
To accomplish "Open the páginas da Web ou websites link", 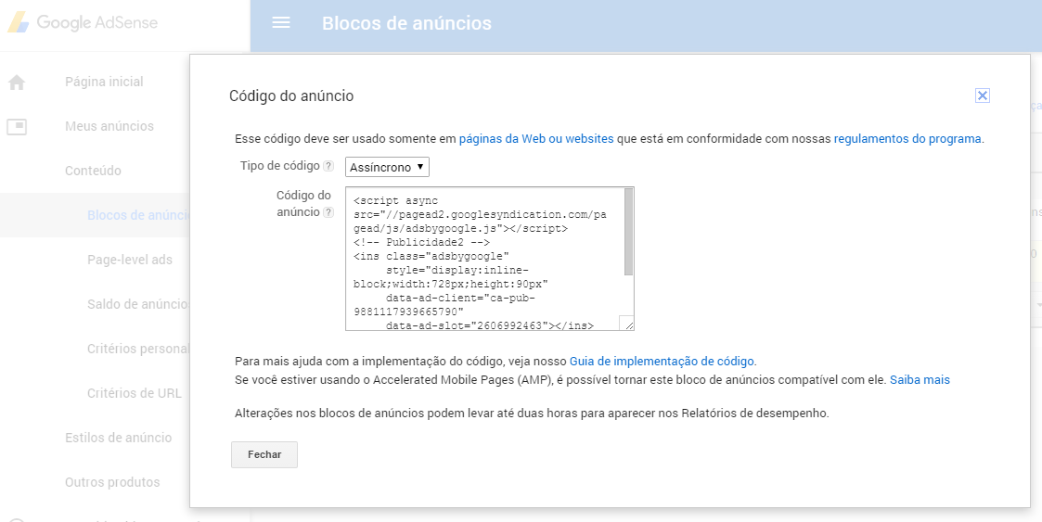I will click(x=536, y=139).
